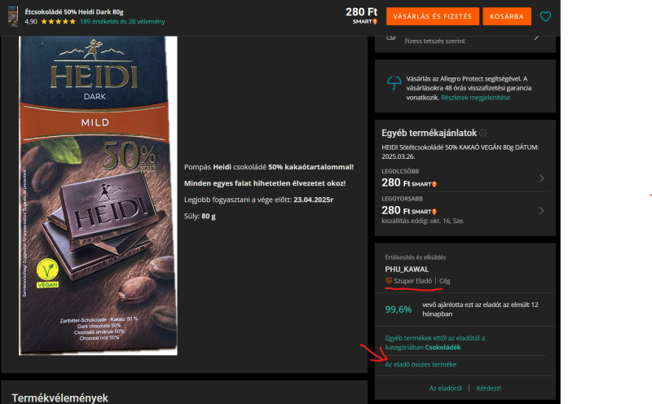Add product to favorites with heart icon
652x404 pixels.
click(545, 16)
